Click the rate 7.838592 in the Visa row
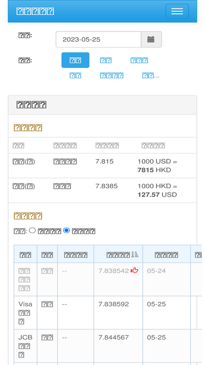Image resolution: width=205 pixels, height=365 pixels. pyautogui.click(x=113, y=304)
